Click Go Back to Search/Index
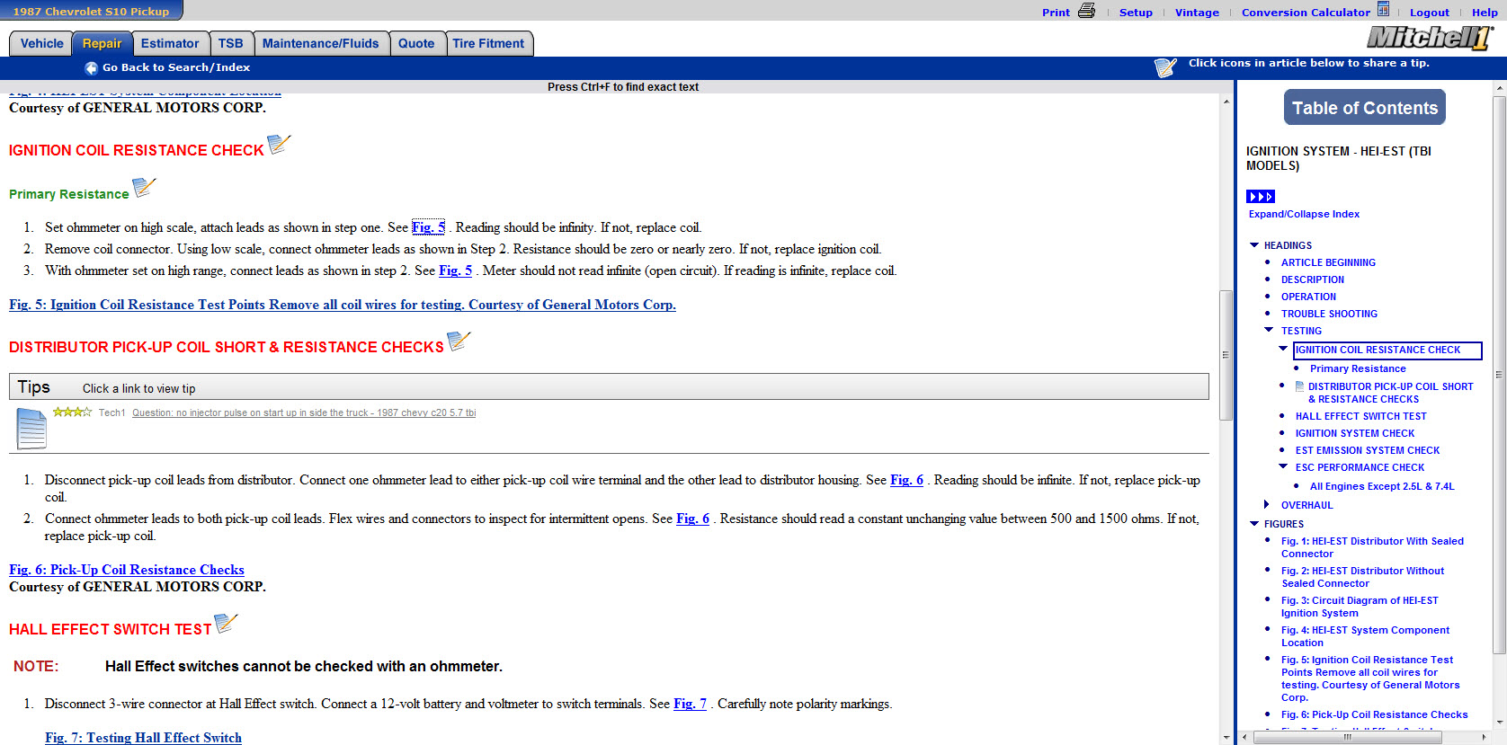 click(176, 67)
